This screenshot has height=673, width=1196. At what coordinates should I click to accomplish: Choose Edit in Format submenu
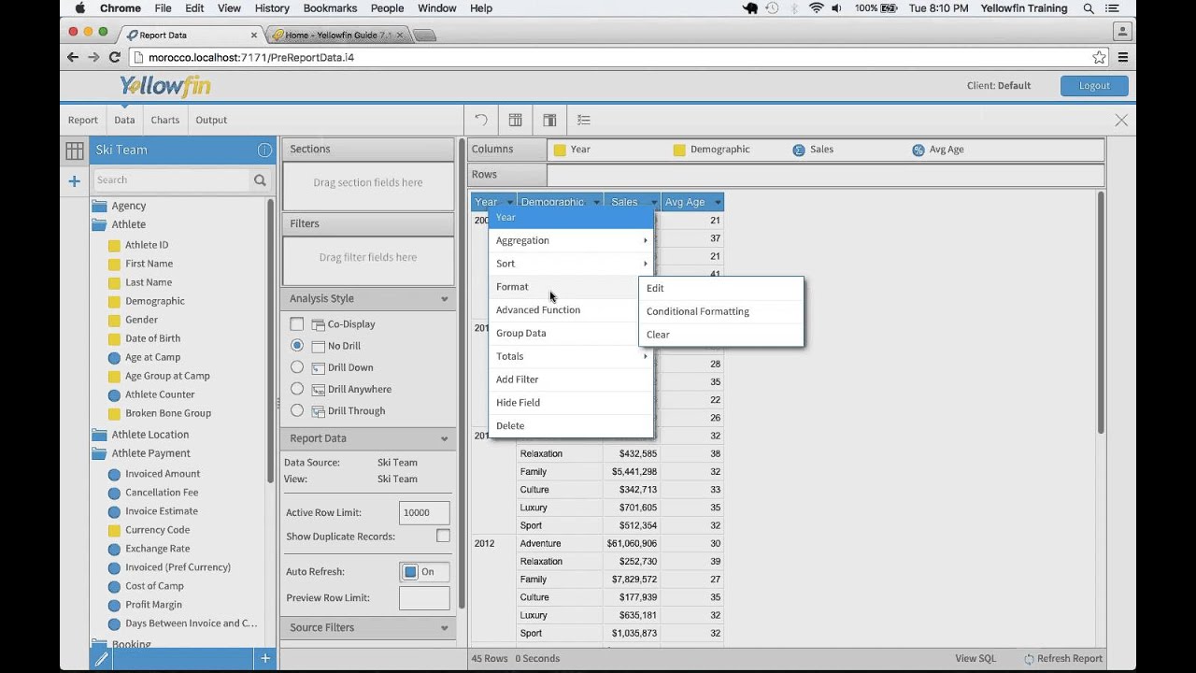(x=720, y=288)
